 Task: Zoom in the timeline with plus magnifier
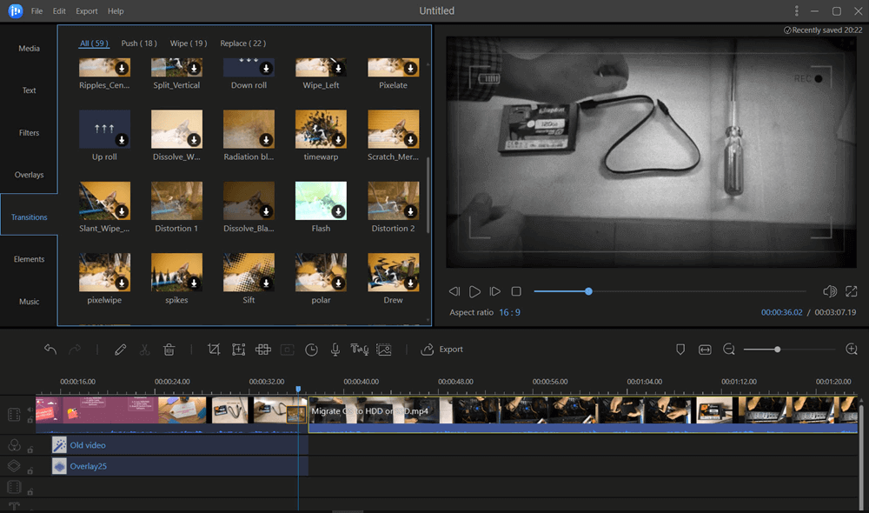click(x=852, y=350)
